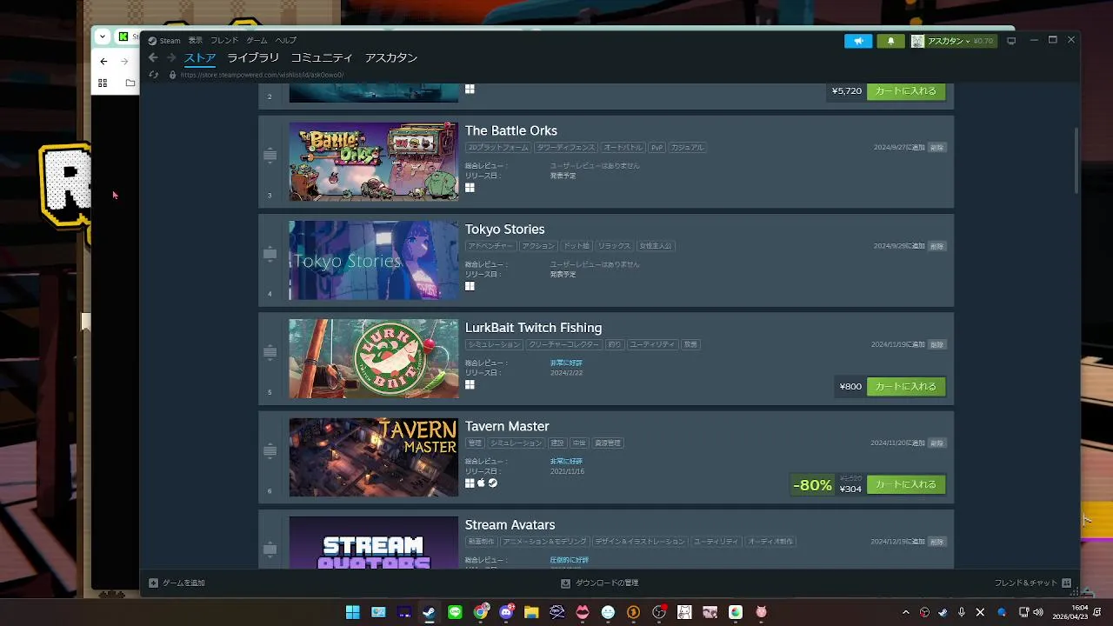Remove LurkBait Twitch Fishing from wishlist
The width and height of the screenshot is (1113, 626).
click(x=936, y=344)
